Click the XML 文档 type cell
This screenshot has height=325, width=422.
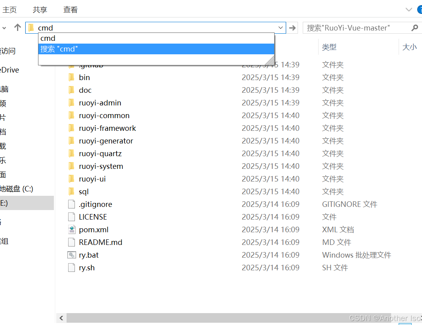tap(338, 230)
